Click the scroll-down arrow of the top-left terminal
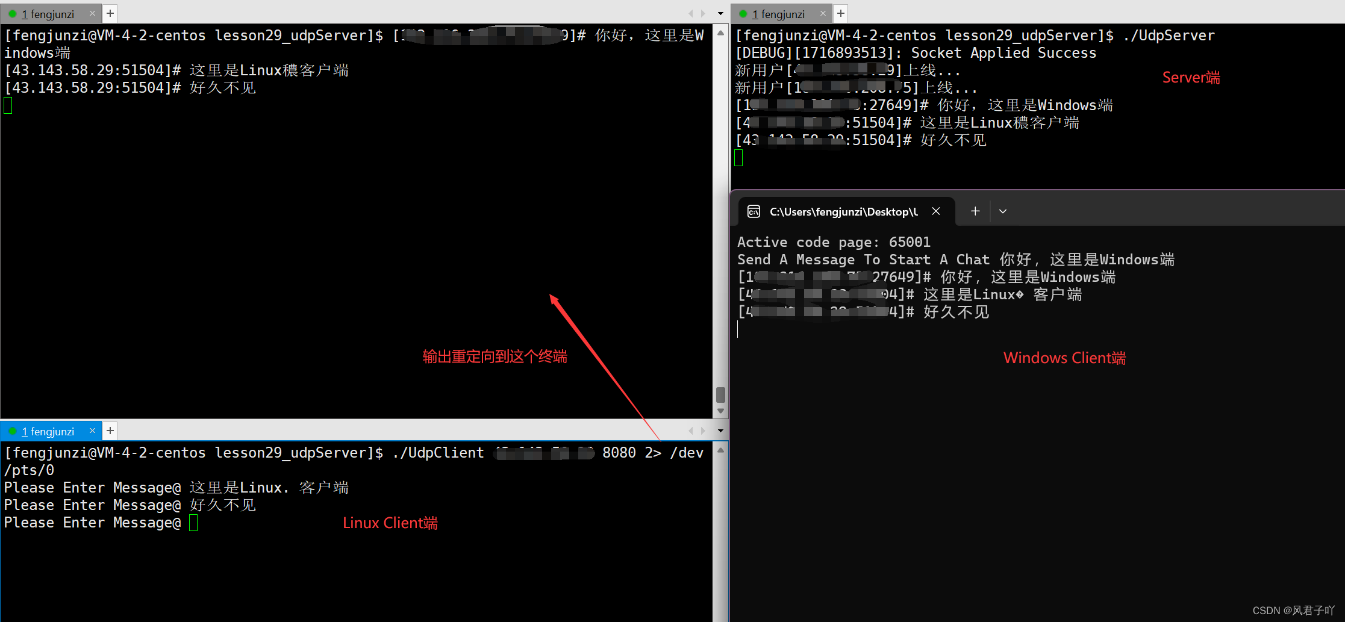Screen dimensions: 1345x622 click(x=720, y=411)
